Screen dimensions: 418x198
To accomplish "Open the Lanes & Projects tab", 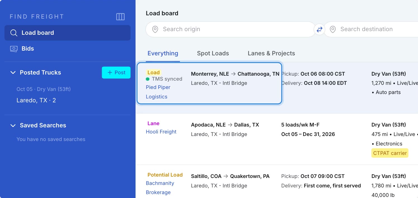I will click(271, 53).
